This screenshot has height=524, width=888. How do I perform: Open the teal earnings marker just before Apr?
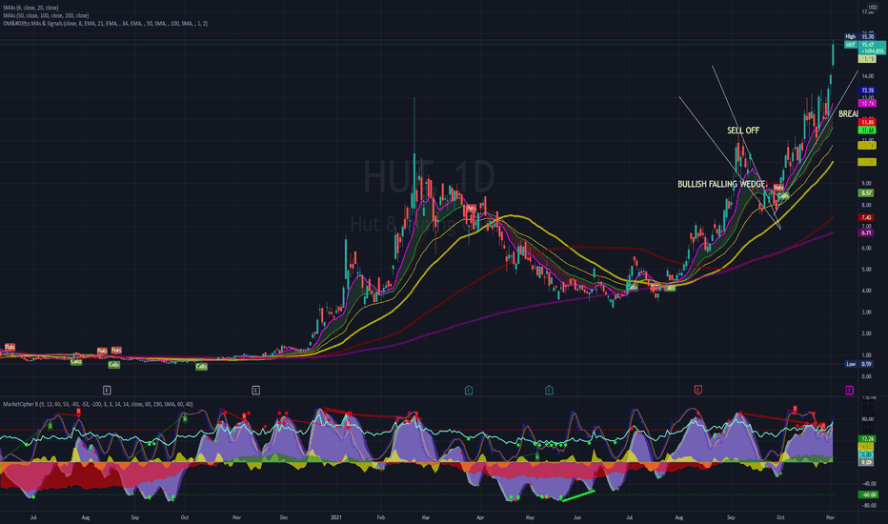tap(469, 390)
